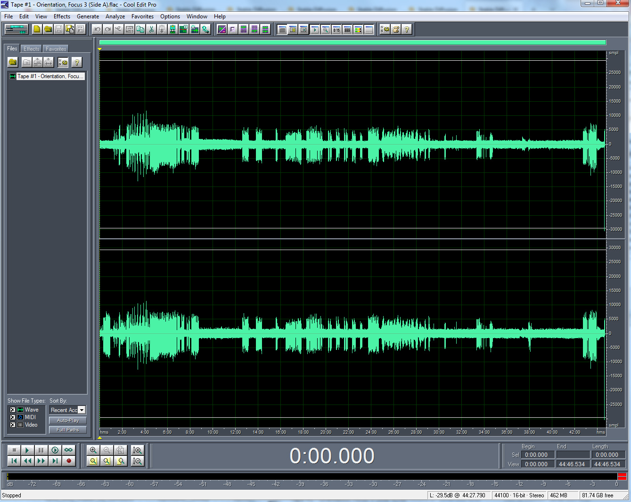Open the Sort By dropdown
631x502 pixels.
coord(82,410)
